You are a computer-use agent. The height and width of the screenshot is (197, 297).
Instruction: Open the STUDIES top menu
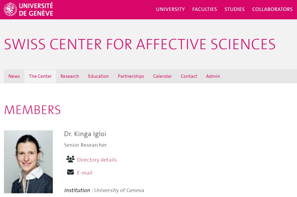[234, 9]
